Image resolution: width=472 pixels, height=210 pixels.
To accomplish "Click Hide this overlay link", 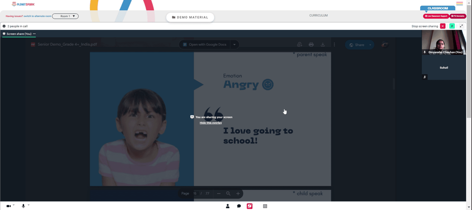I will (211, 123).
